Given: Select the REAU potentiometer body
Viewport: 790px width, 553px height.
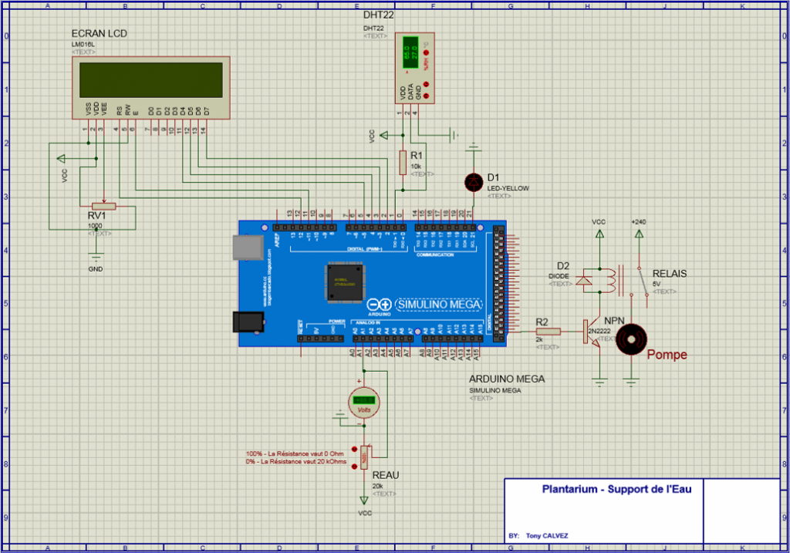Looking at the screenshot, I should 364,458.
